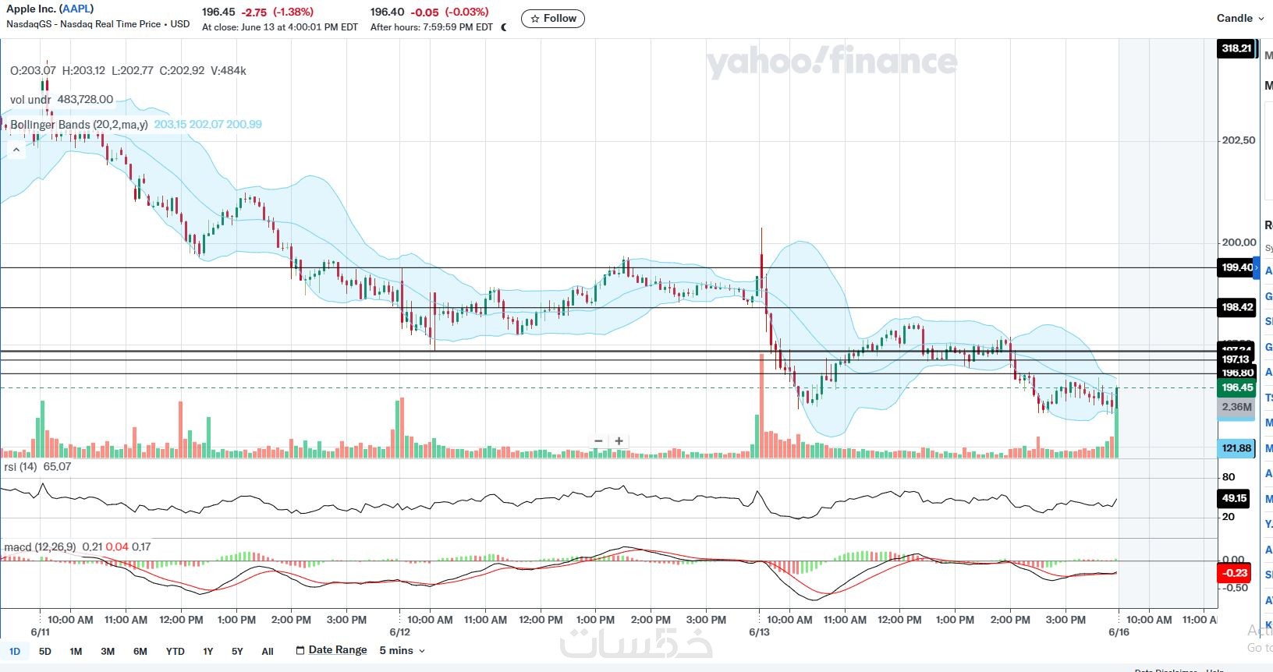The height and width of the screenshot is (672, 1273).
Task: Click the Follow star button
Action: tap(552, 19)
